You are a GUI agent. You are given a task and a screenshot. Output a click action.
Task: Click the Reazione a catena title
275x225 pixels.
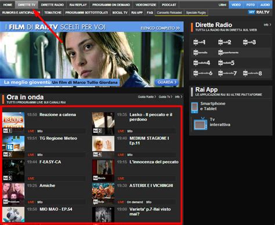(57, 114)
